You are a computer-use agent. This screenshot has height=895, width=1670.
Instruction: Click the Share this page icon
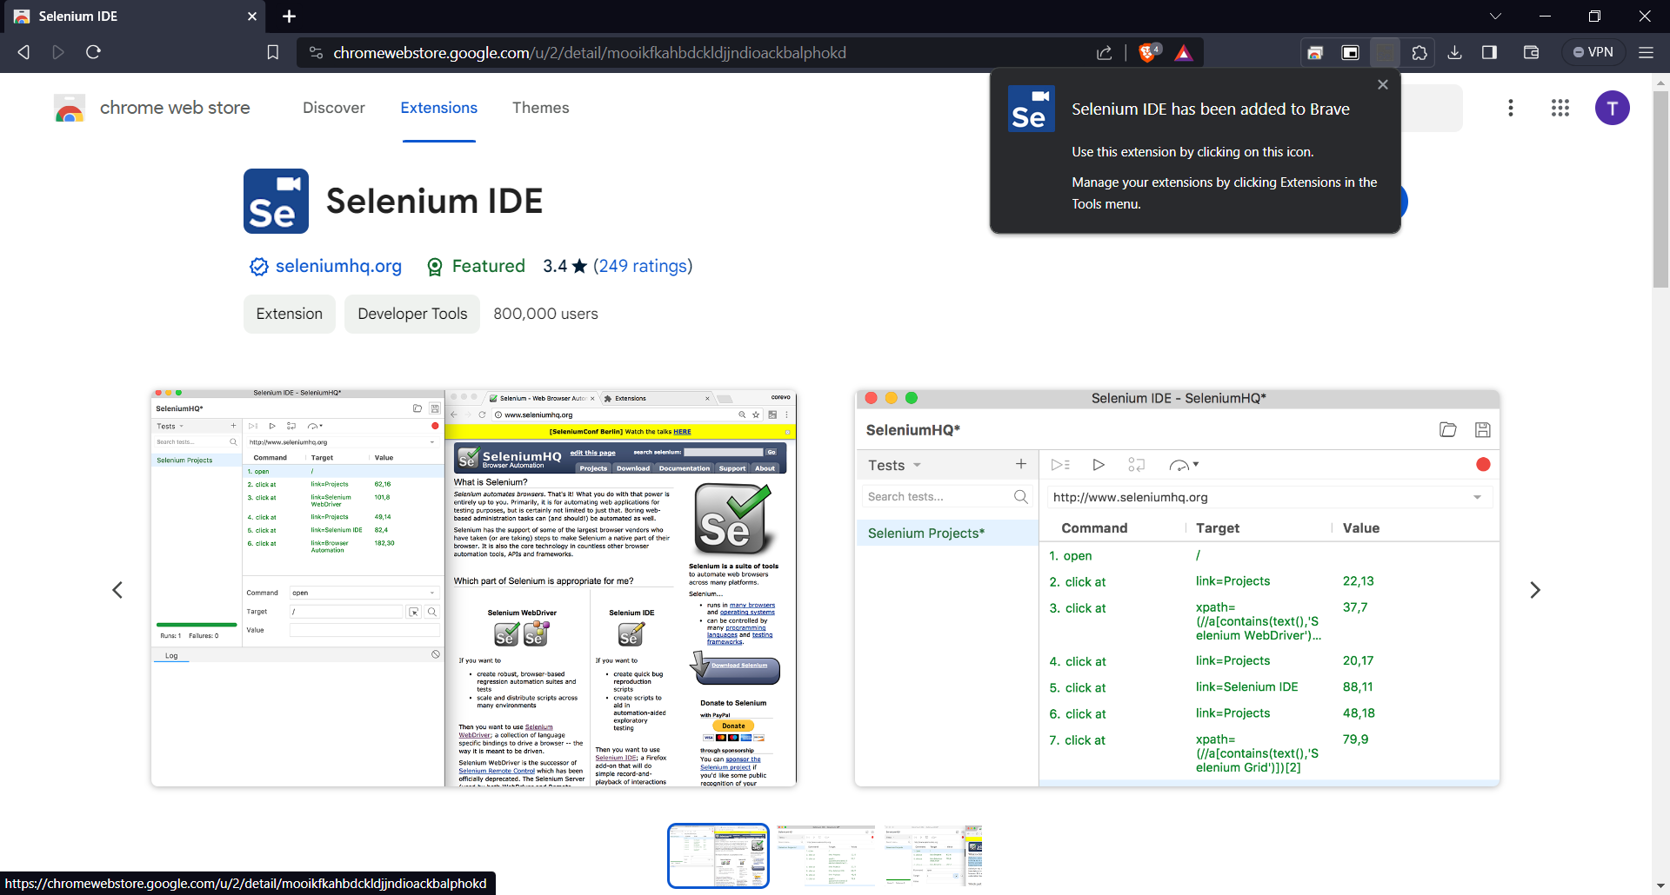click(1104, 53)
